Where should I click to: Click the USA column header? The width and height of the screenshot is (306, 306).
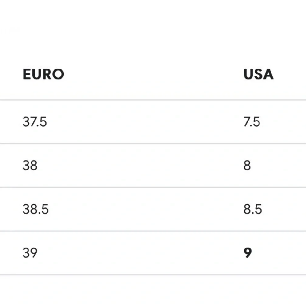[258, 74]
